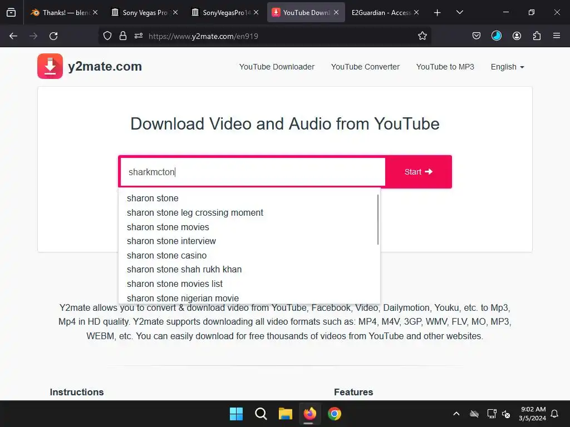This screenshot has width=570, height=427.
Task: Open the YouTube Converter nav link
Action: (x=365, y=67)
